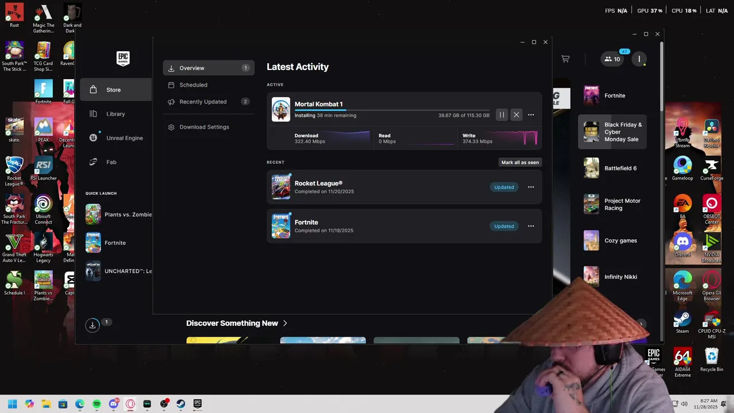The width and height of the screenshot is (734, 413).
Task: Open three-dot menu for Rocket League
Action: (531, 187)
